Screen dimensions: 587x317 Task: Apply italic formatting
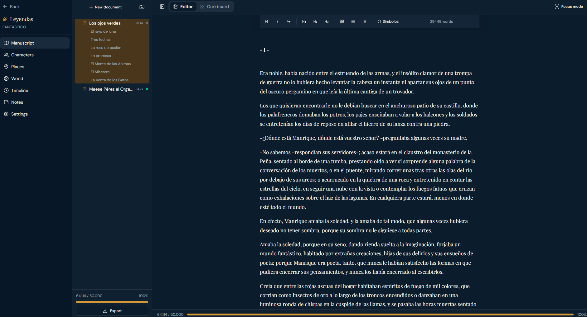click(278, 21)
